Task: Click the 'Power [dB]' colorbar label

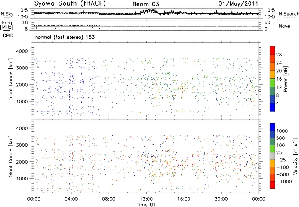Action: click(x=285, y=79)
